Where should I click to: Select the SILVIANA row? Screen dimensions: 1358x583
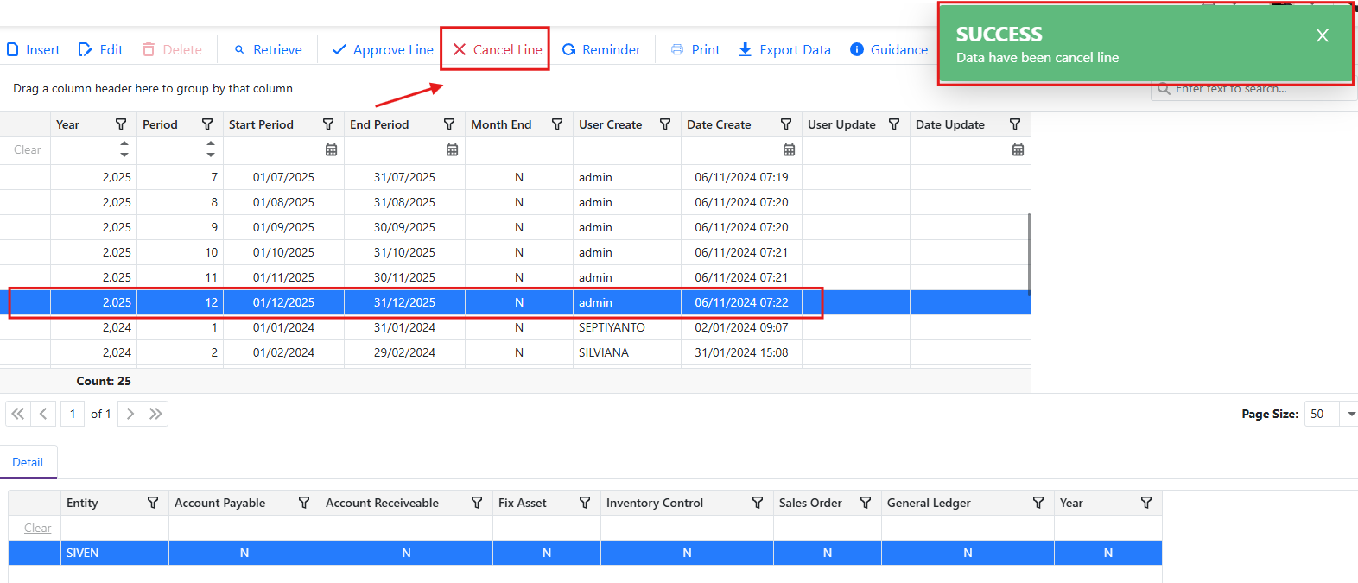[x=515, y=352]
